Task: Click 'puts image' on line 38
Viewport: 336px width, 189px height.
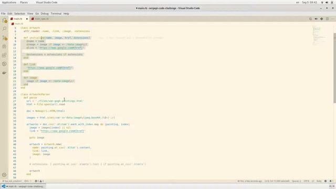Action: coord(37,138)
